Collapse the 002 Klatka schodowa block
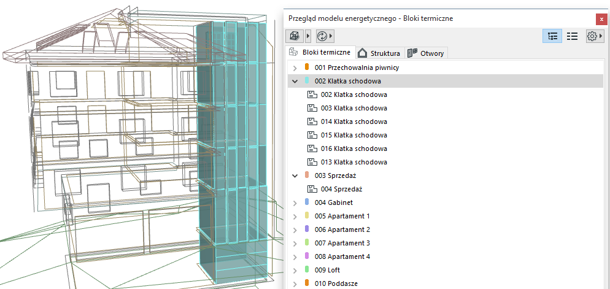Image resolution: width=610 pixels, height=289 pixels. 295,81
